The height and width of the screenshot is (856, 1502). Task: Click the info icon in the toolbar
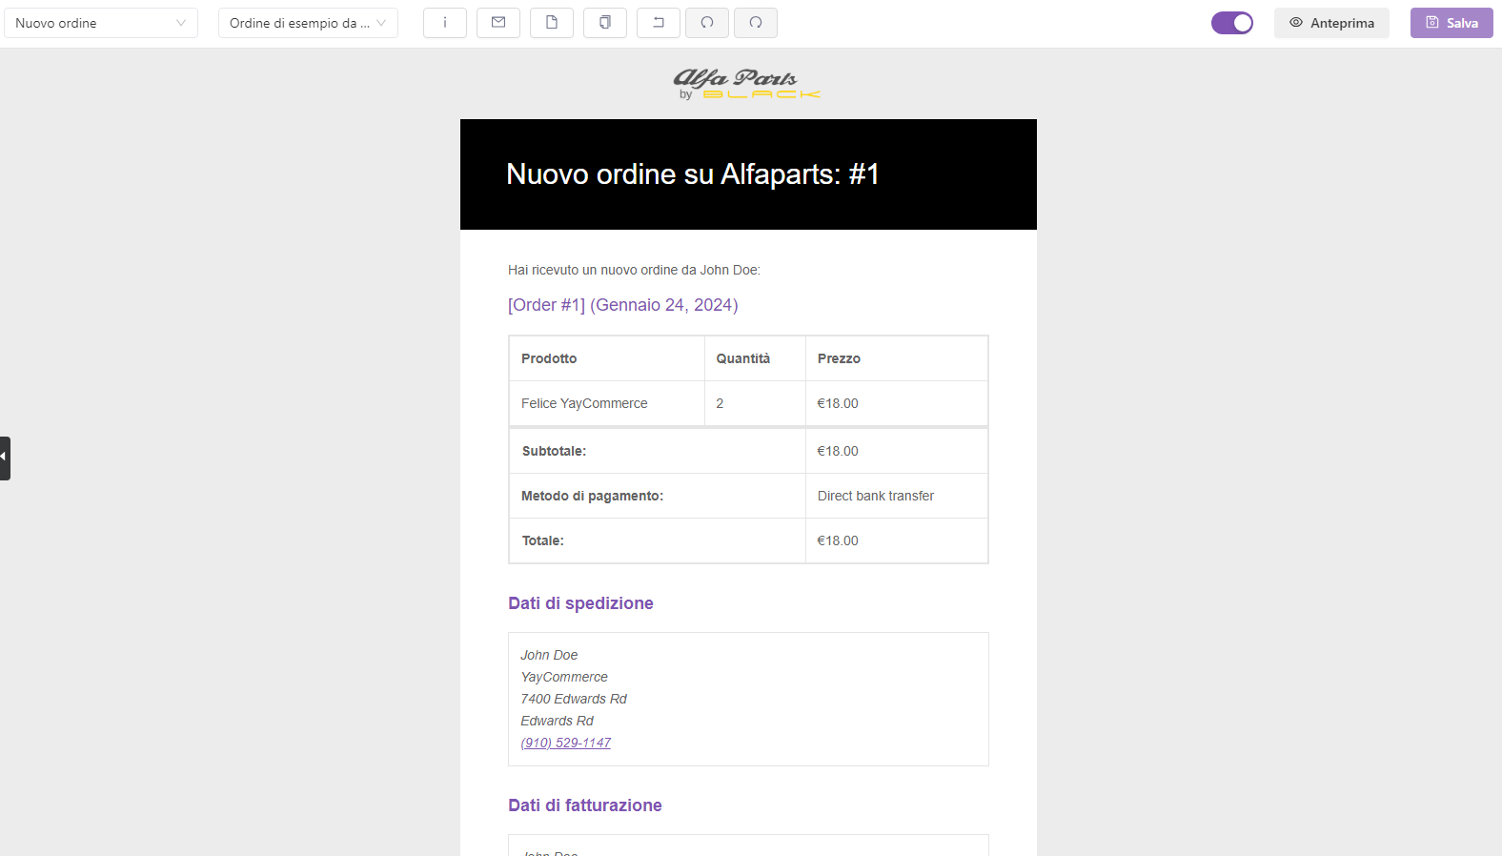pos(444,23)
